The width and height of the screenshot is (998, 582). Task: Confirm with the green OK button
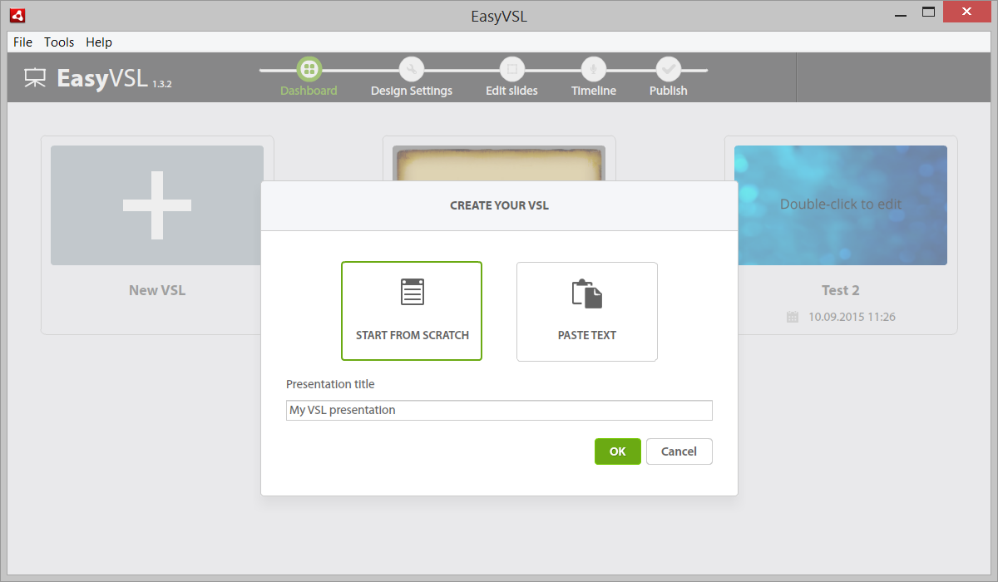[618, 451]
